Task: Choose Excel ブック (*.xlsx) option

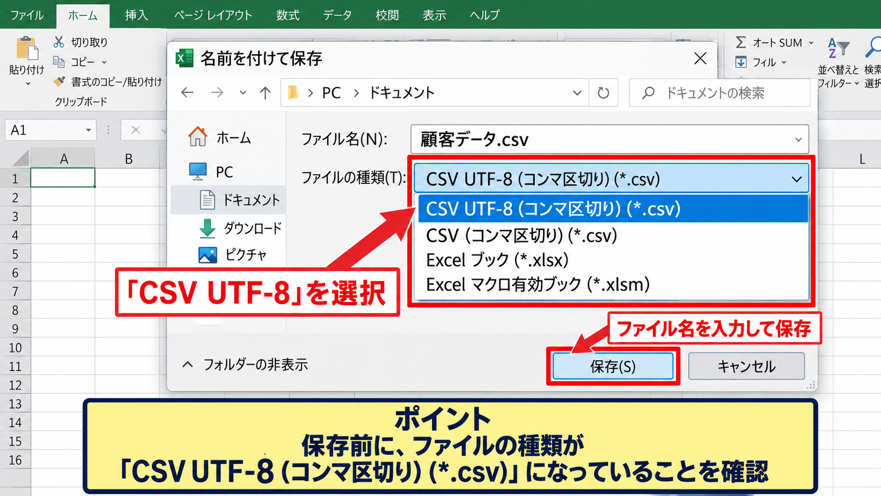Action: coord(613,260)
